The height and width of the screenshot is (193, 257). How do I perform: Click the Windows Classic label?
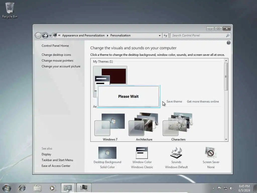pyautogui.click(x=142, y=167)
